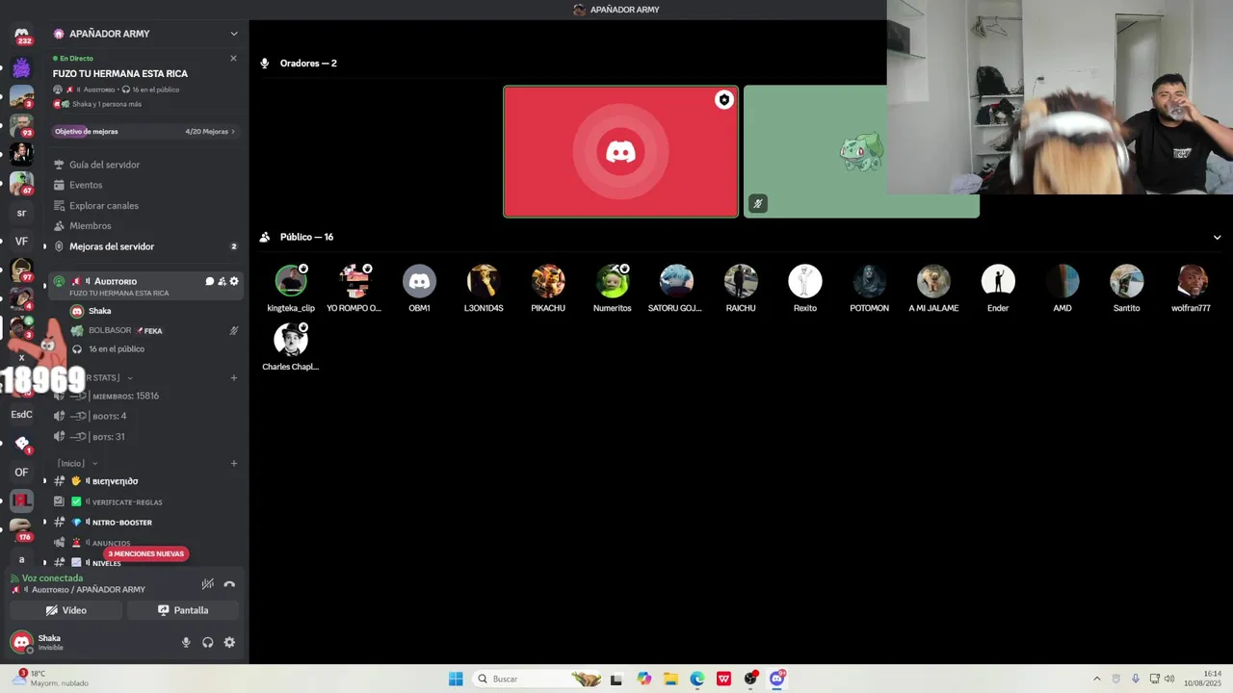
Task: Open Auditorio channel settings gear
Action: point(234,281)
